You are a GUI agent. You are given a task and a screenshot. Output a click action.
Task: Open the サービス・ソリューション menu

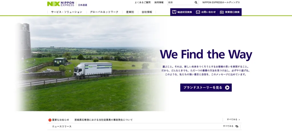[x=66, y=12]
